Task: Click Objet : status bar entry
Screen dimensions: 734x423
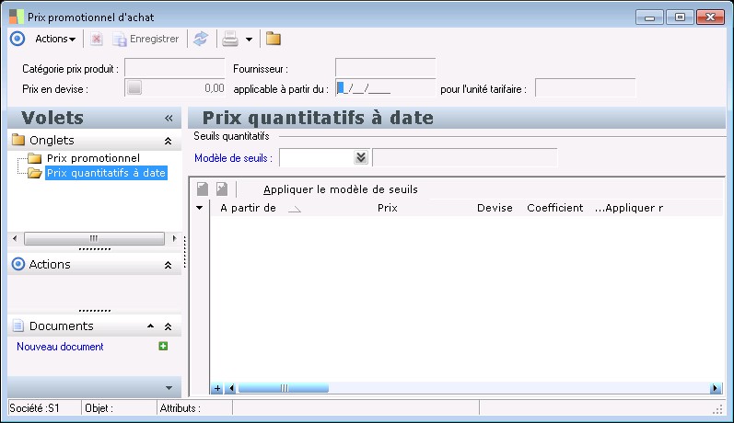Action: [99, 408]
